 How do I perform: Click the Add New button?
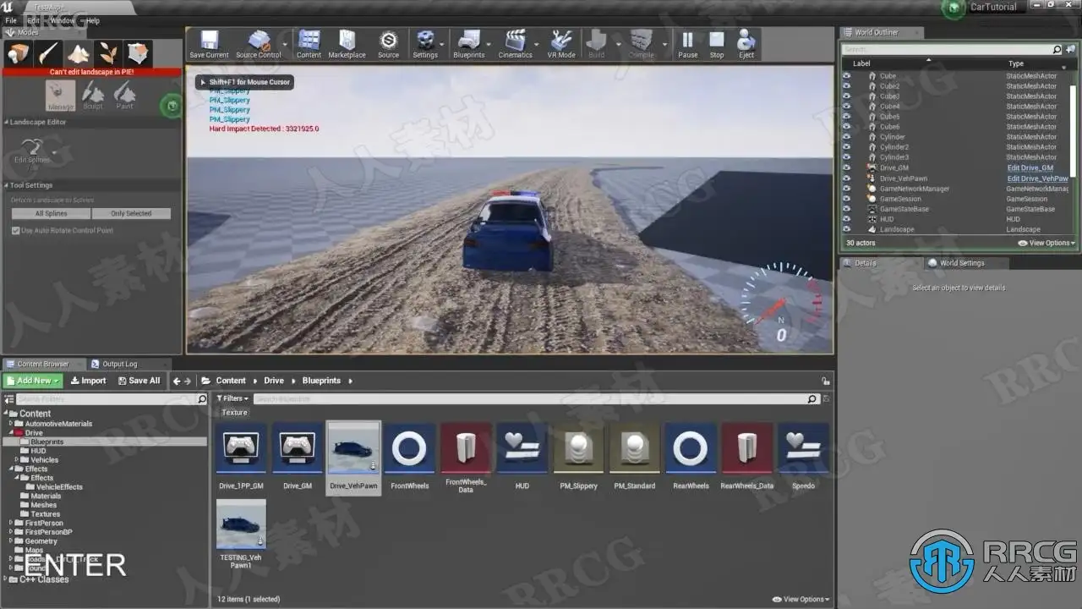(x=33, y=381)
